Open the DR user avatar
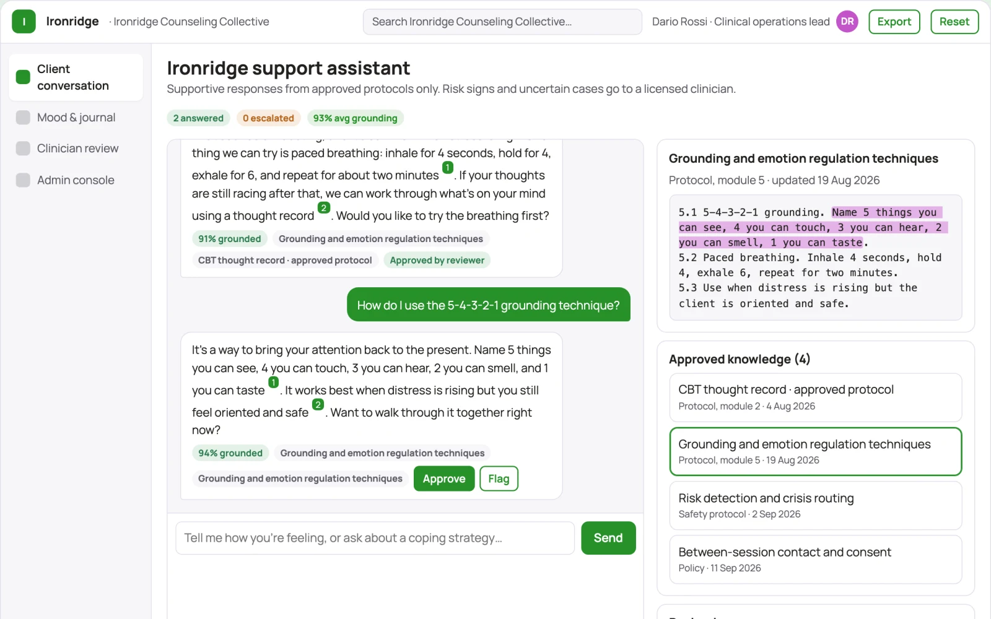The image size is (991, 619). pos(847,22)
